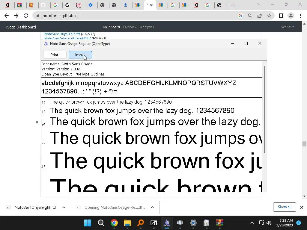Viewport: 307px width, 230px height.
Task: Click the page scrollbar up arrow
Action: 304,24
